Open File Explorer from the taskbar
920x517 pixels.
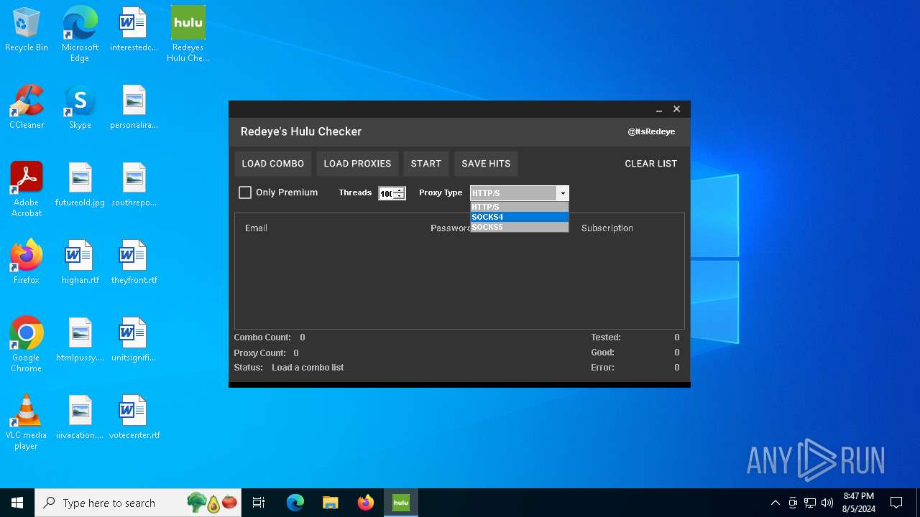[330, 503]
